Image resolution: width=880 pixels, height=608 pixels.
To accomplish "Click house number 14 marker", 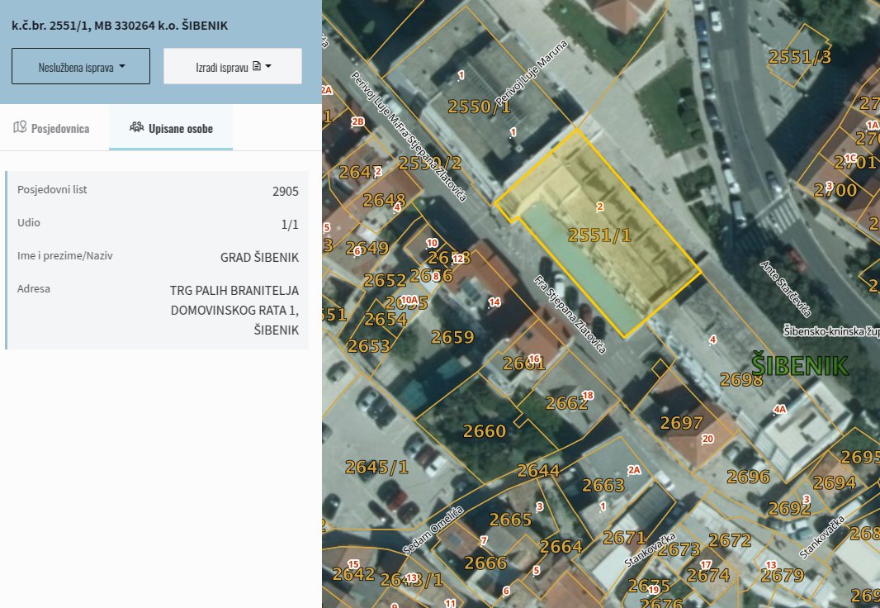I will (494, 302).
